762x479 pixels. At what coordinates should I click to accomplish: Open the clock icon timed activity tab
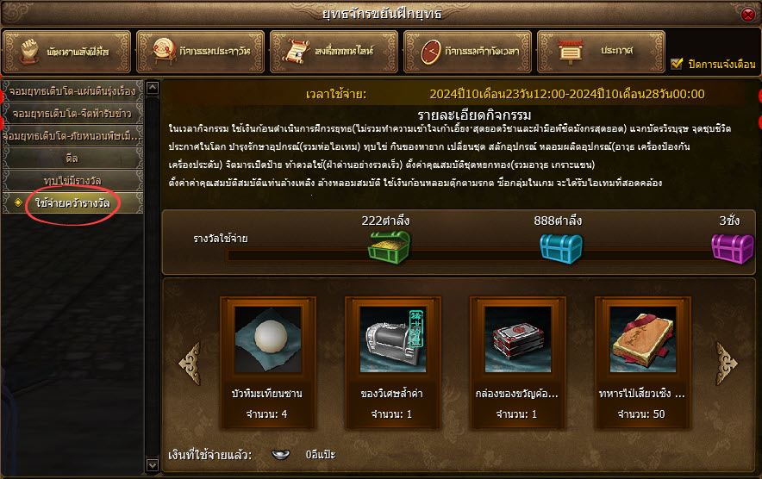(467, 52)
